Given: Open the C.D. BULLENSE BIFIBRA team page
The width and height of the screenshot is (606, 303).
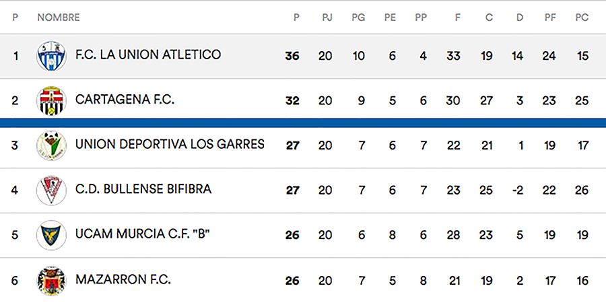Looking at the screenshot, I should click(x=143, y=189).
